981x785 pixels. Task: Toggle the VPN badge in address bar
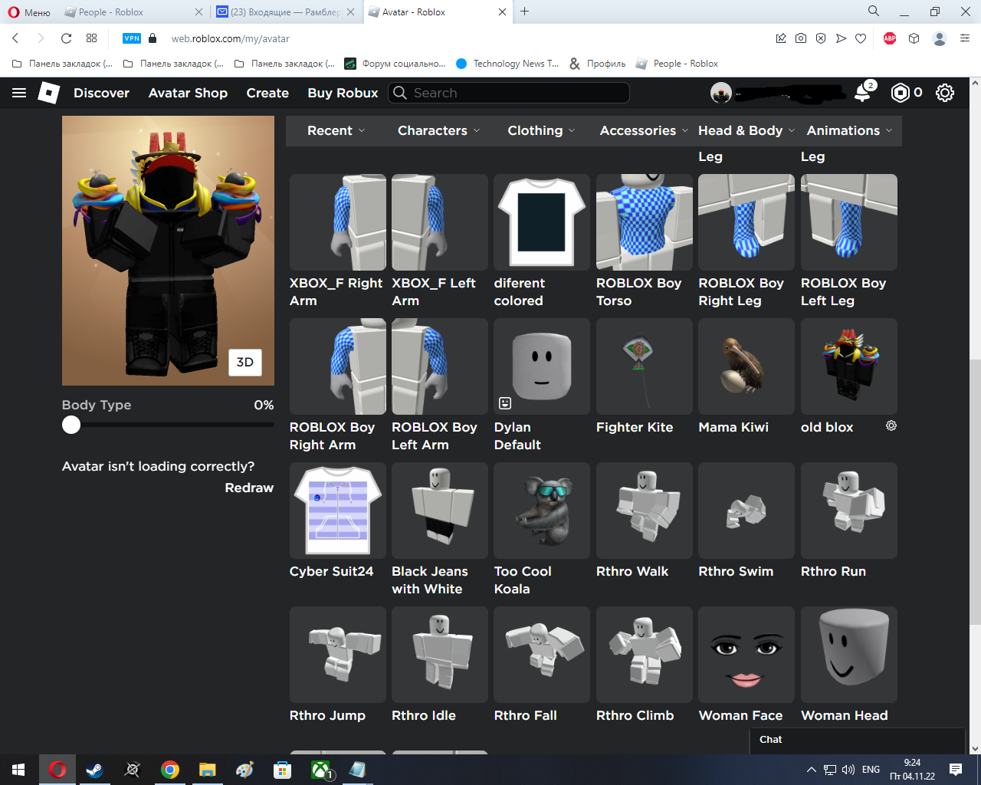click(x=132, y=38)
